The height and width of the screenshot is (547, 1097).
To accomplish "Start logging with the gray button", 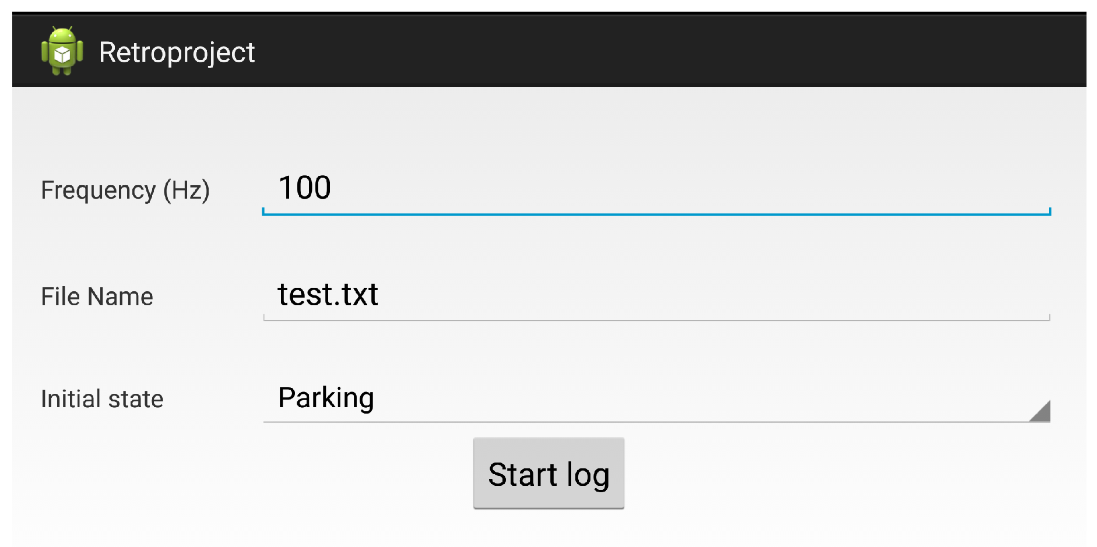I will tap(548, 474).
